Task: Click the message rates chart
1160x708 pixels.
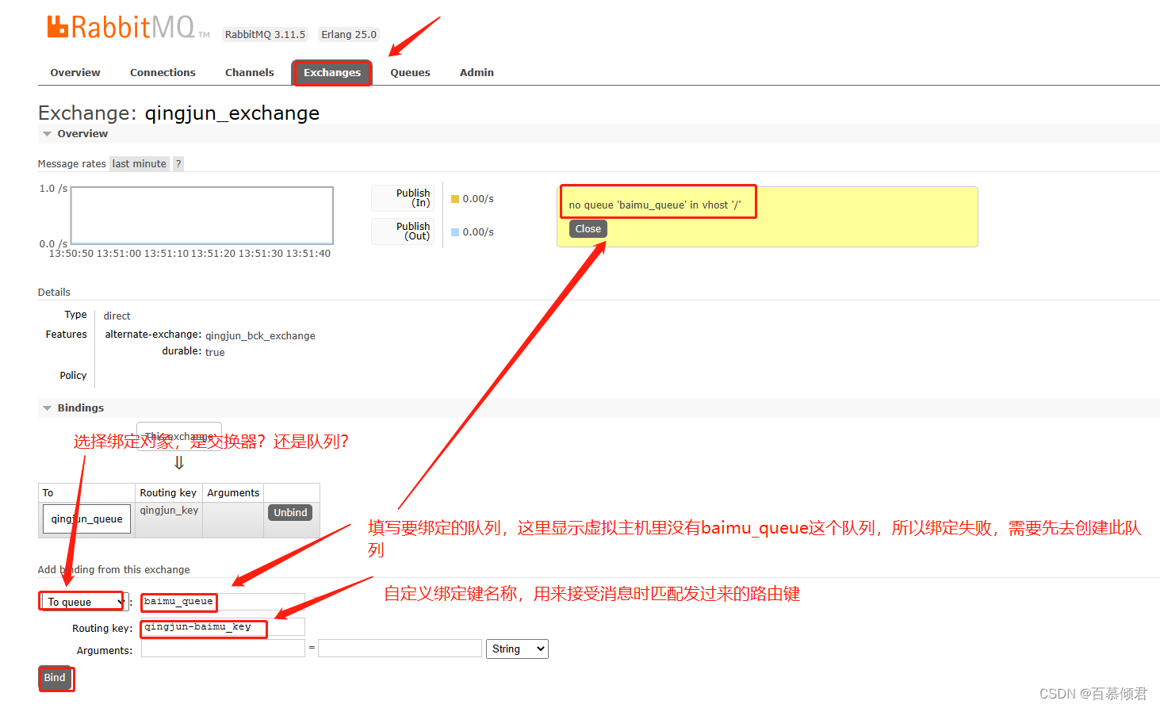Action: 202,216
